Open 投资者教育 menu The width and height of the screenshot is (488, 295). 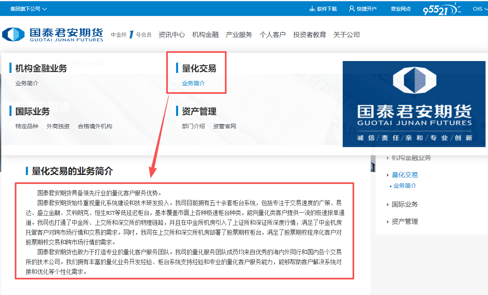309,35
